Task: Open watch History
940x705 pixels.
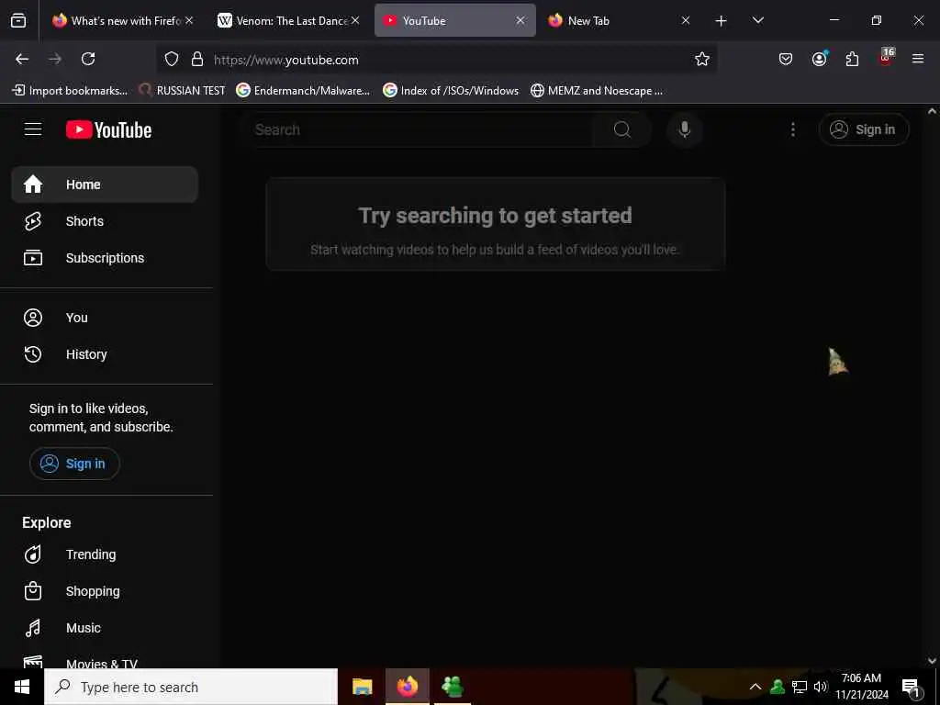Action: (105, 354)
